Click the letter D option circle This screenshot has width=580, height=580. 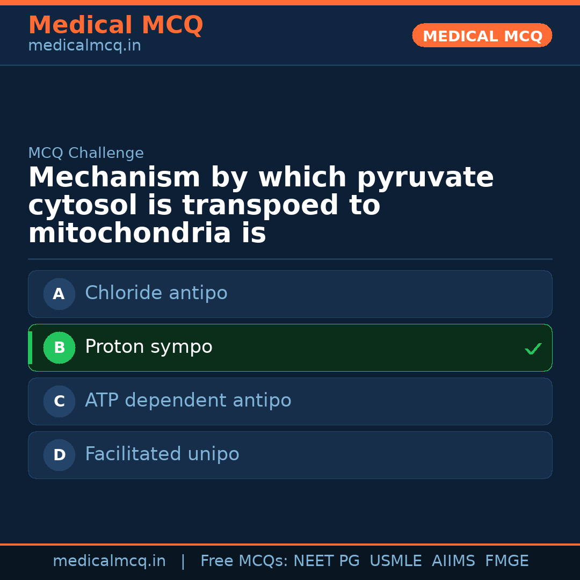(x=59, y=455)
